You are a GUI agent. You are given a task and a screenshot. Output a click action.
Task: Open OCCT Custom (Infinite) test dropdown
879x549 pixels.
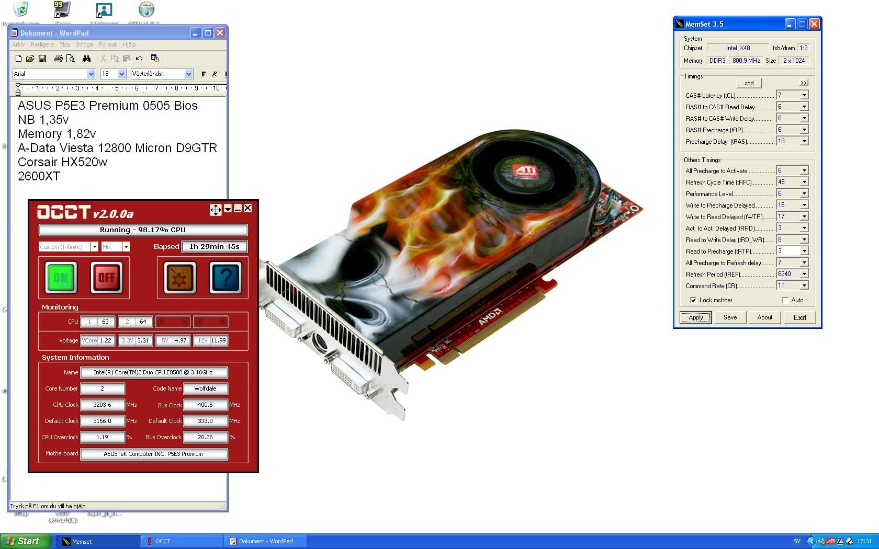point(94,247)
